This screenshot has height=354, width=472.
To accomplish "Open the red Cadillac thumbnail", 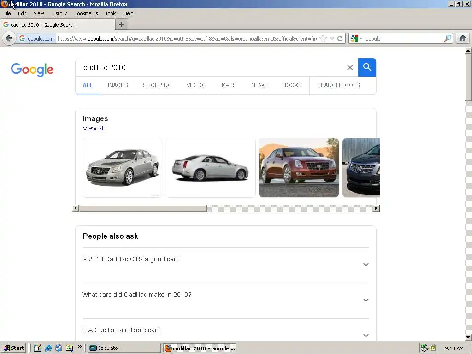I will 299,168.
